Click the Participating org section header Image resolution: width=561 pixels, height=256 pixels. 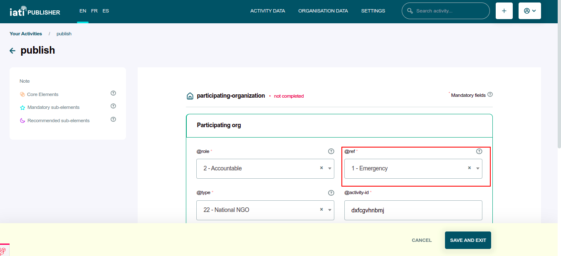(339, 126)
